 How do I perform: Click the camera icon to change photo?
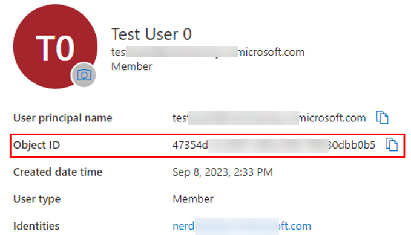(84, 75)
